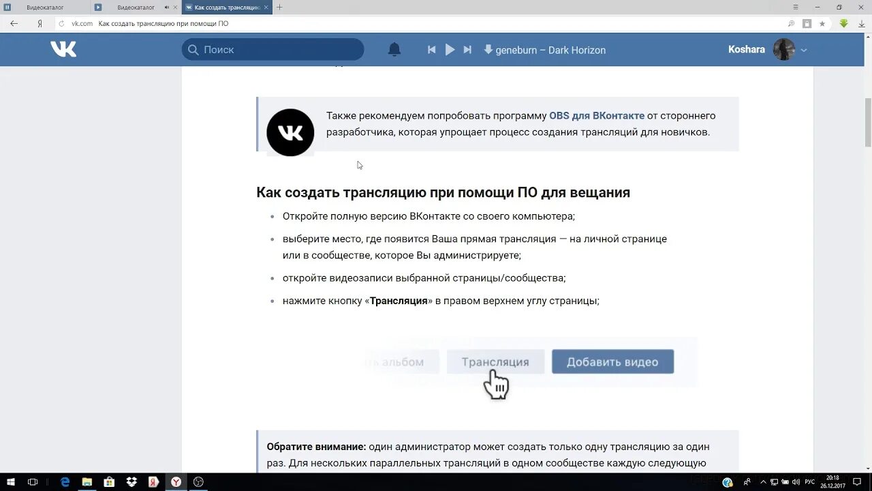
Task: Bookmark this page with the star icon
Action: [822, 23]
